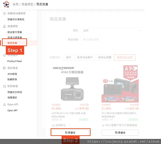Click 取得連結 for the PX A9G recorder
Screen dimensions: 161x144
pyautogui.click(x=120, y=132)
